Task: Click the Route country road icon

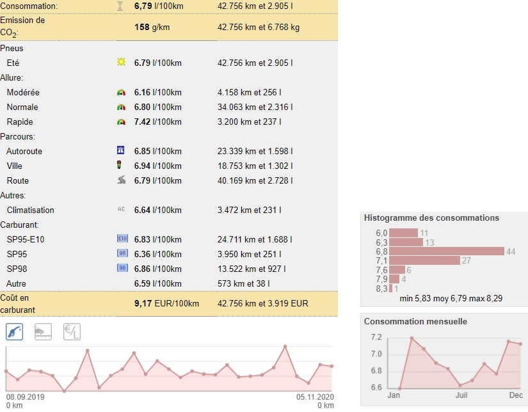Action: [x=121, y=180]
